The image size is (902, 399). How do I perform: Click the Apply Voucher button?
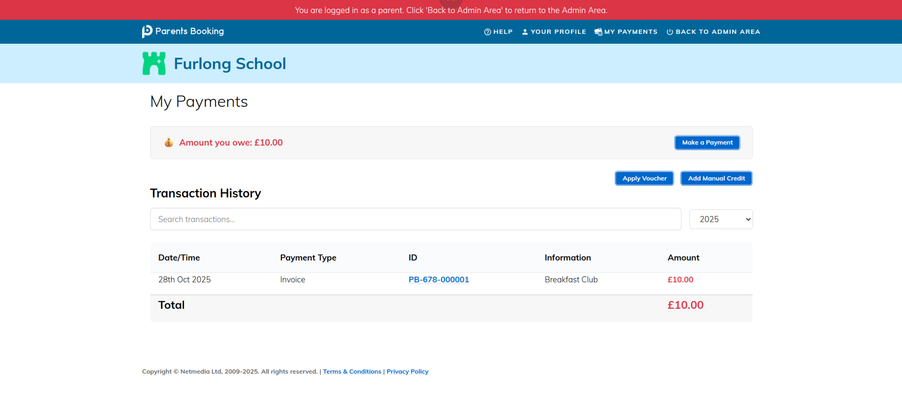[x=644, y=179]
